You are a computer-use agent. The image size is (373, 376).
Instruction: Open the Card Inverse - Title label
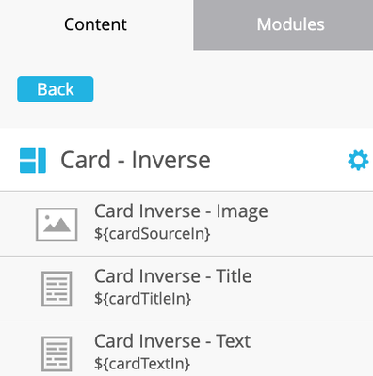pos(173,276)
